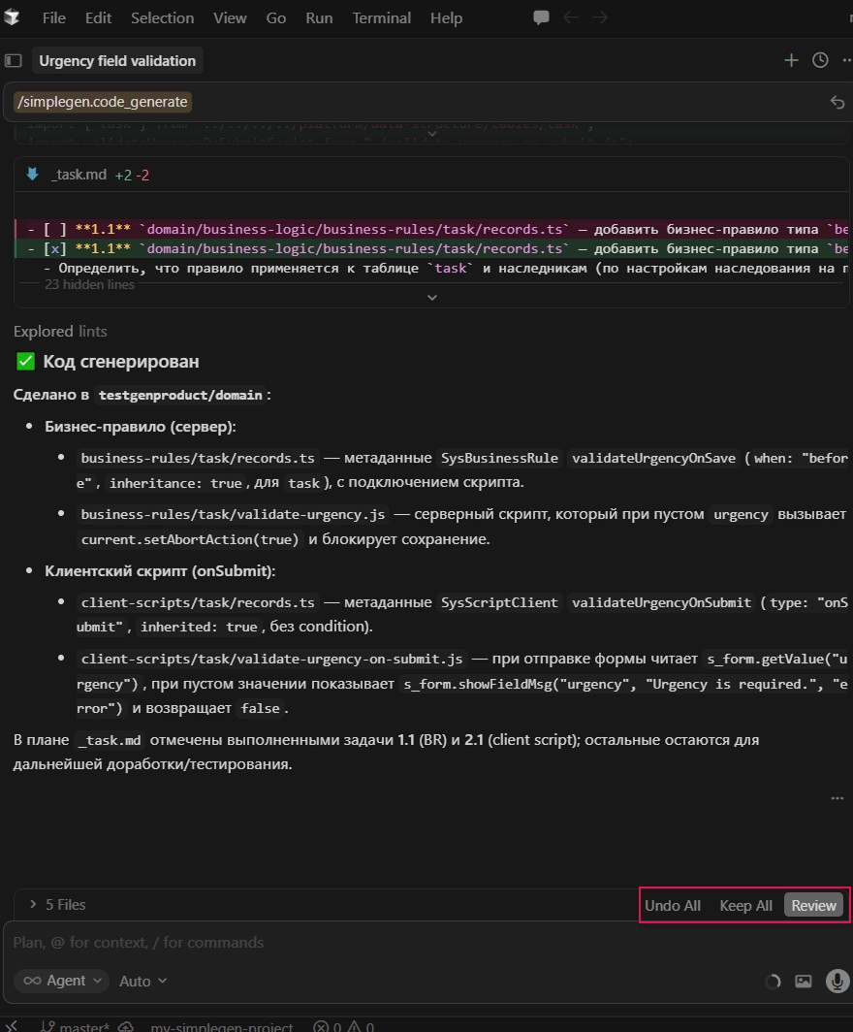The height and width of the screenshot is (1032, 853).
Task: Focus the chat prompt input field
Action: 388,942
